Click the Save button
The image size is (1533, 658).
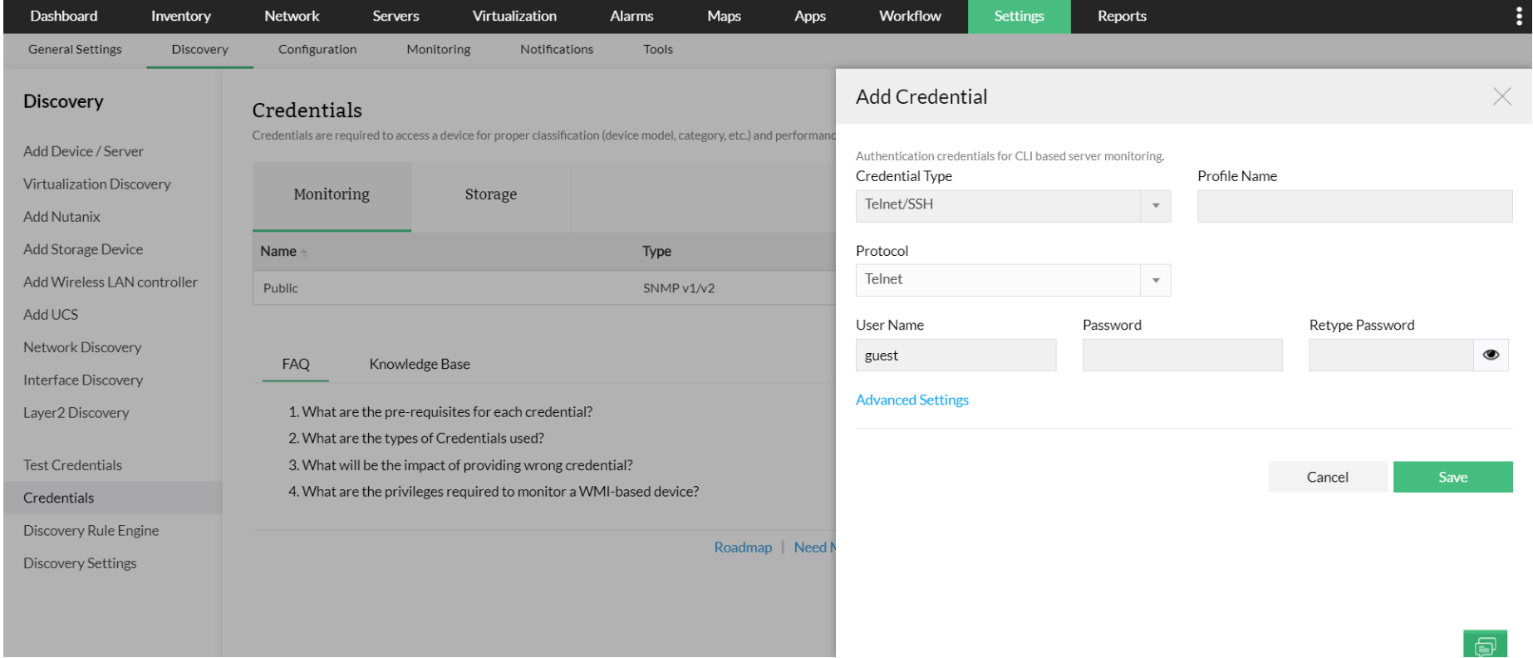pos(1452,477)
